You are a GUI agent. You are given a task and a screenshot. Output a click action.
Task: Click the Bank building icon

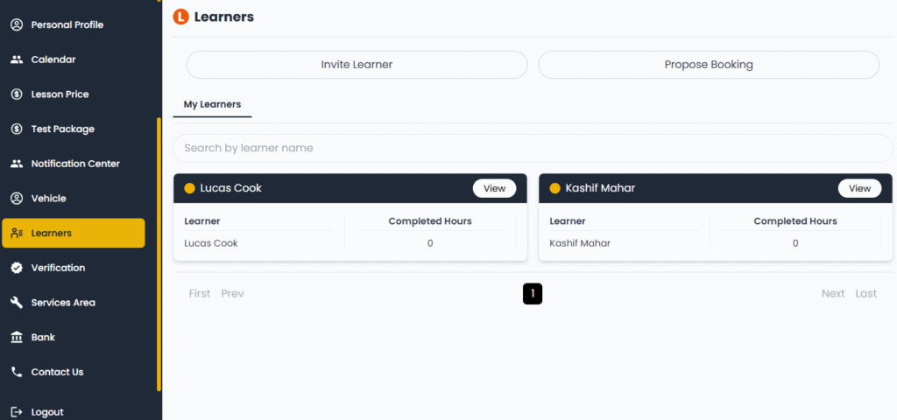16,337
